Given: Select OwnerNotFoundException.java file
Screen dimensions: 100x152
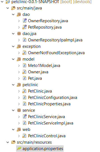Looking at the screenshot, I should pos(56,53).
